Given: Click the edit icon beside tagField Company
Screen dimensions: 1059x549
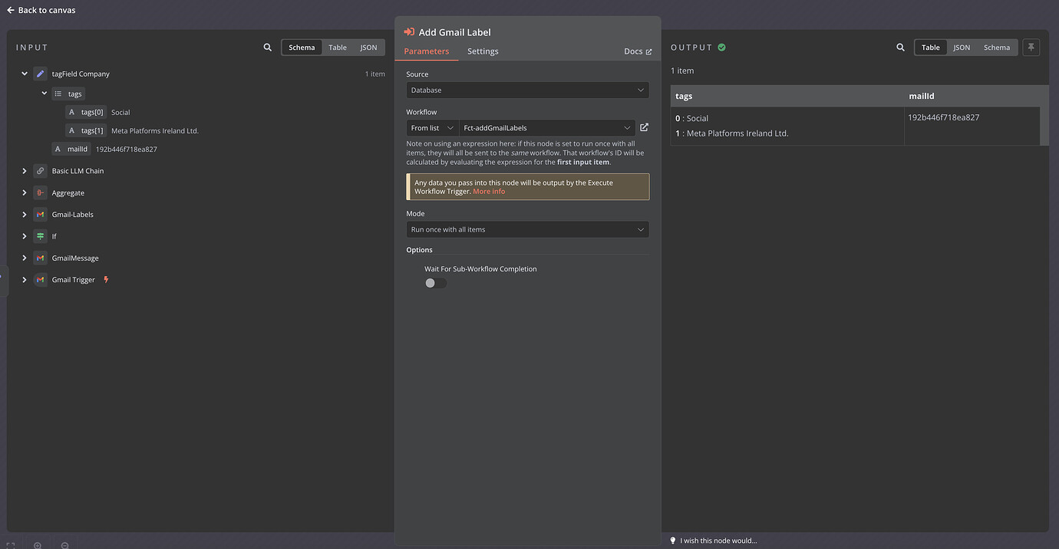Looking at the screenshot, I should 40,74.
